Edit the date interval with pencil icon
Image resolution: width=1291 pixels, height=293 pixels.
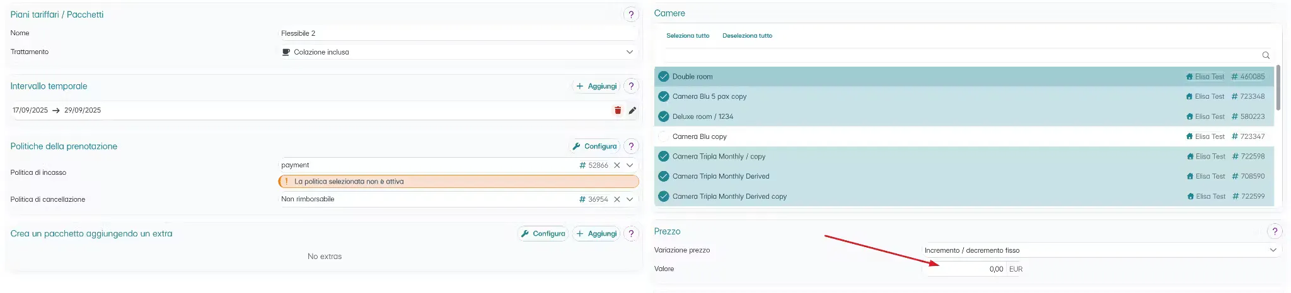tap(632, 110)
